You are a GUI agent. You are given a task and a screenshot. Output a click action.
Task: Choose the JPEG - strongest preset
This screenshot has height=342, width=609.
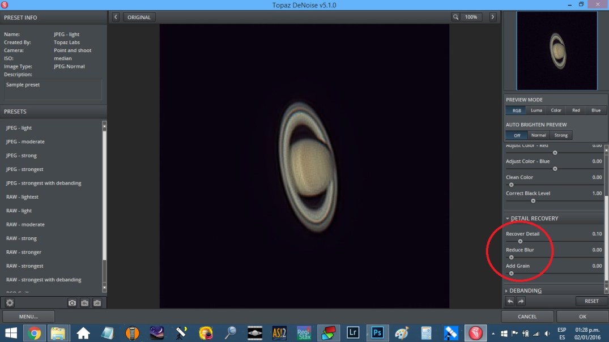pyautogui.click(x=24, y=169)
